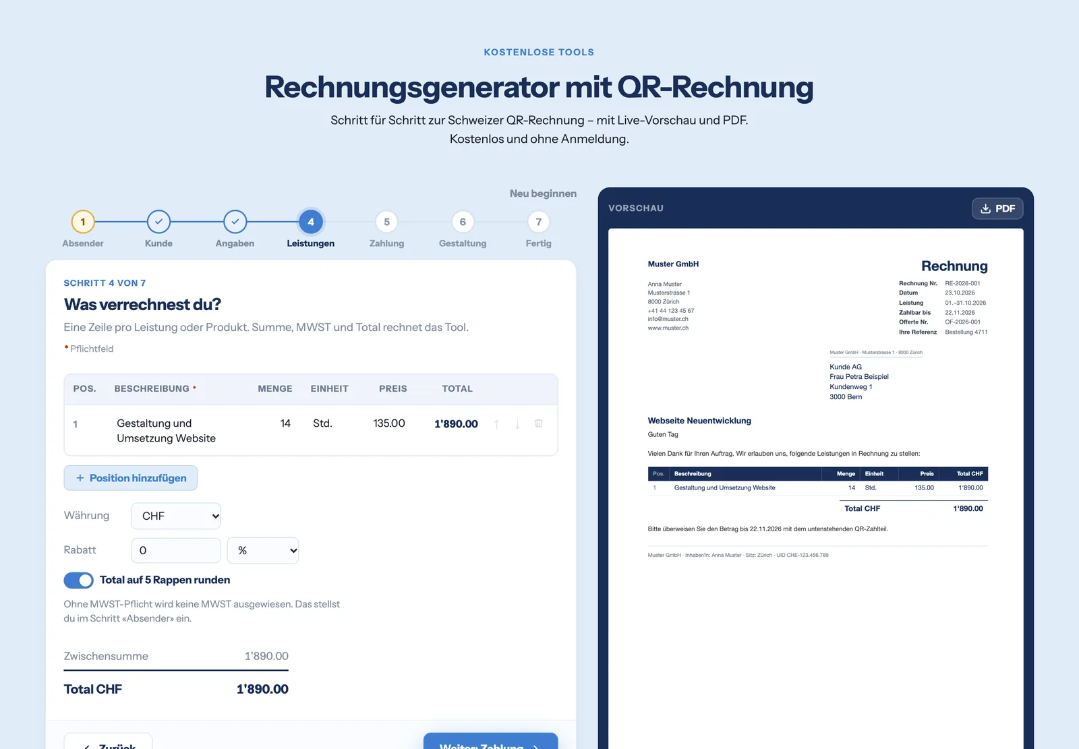Click Bestellung 4711 reference in preview
The height and width of the screenshot is (749, 1079).
pos(966,332)
